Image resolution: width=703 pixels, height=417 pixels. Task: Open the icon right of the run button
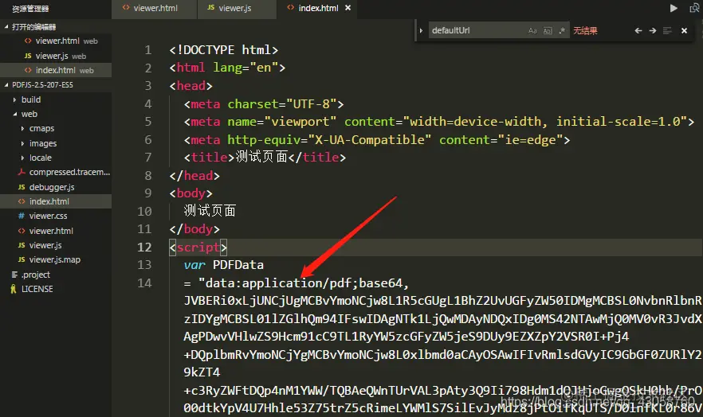coord(694,8)
